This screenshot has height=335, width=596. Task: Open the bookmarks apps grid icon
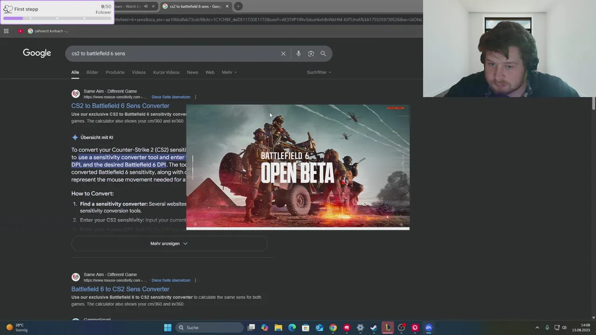click(x=6, y=31)
